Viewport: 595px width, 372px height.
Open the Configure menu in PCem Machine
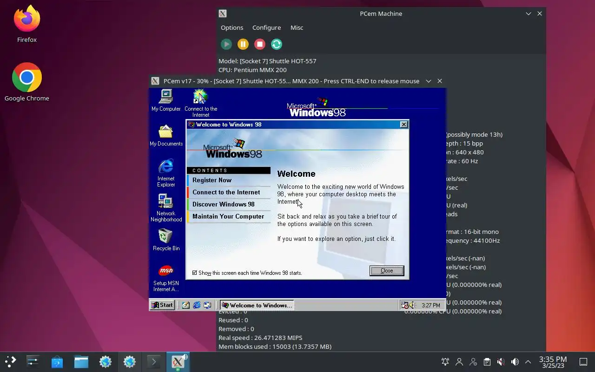pos(266,27)
